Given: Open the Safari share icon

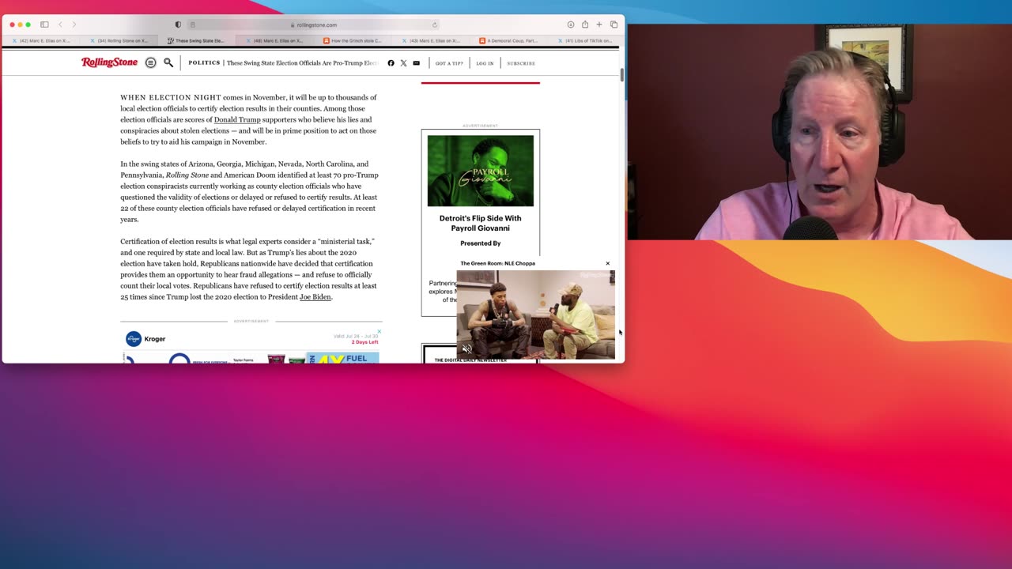Looking at the screenshot, I should [x=585, y=24].
